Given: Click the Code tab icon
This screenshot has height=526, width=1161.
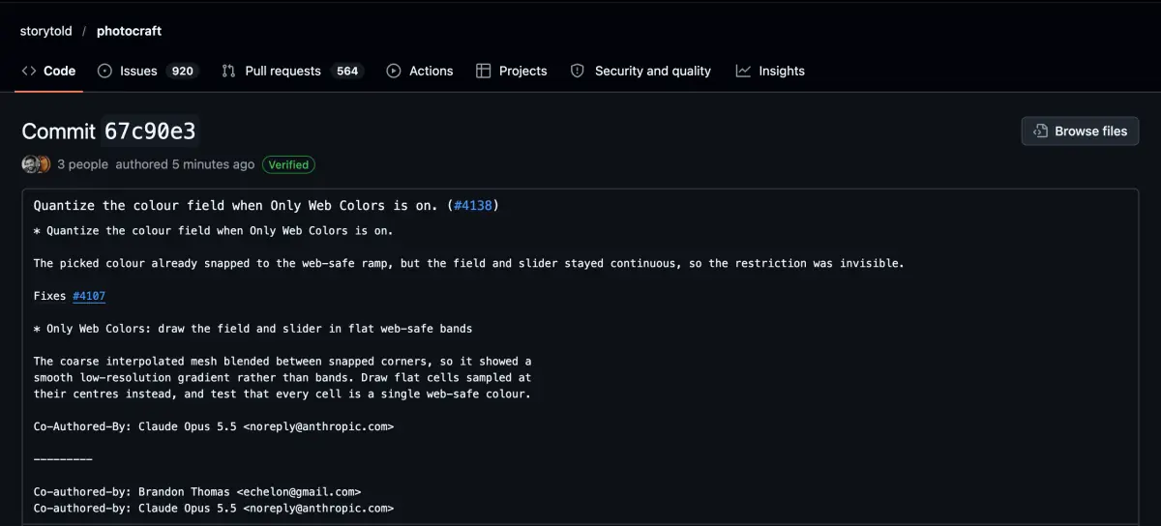Looking at the screenshot, I should 29,71.
